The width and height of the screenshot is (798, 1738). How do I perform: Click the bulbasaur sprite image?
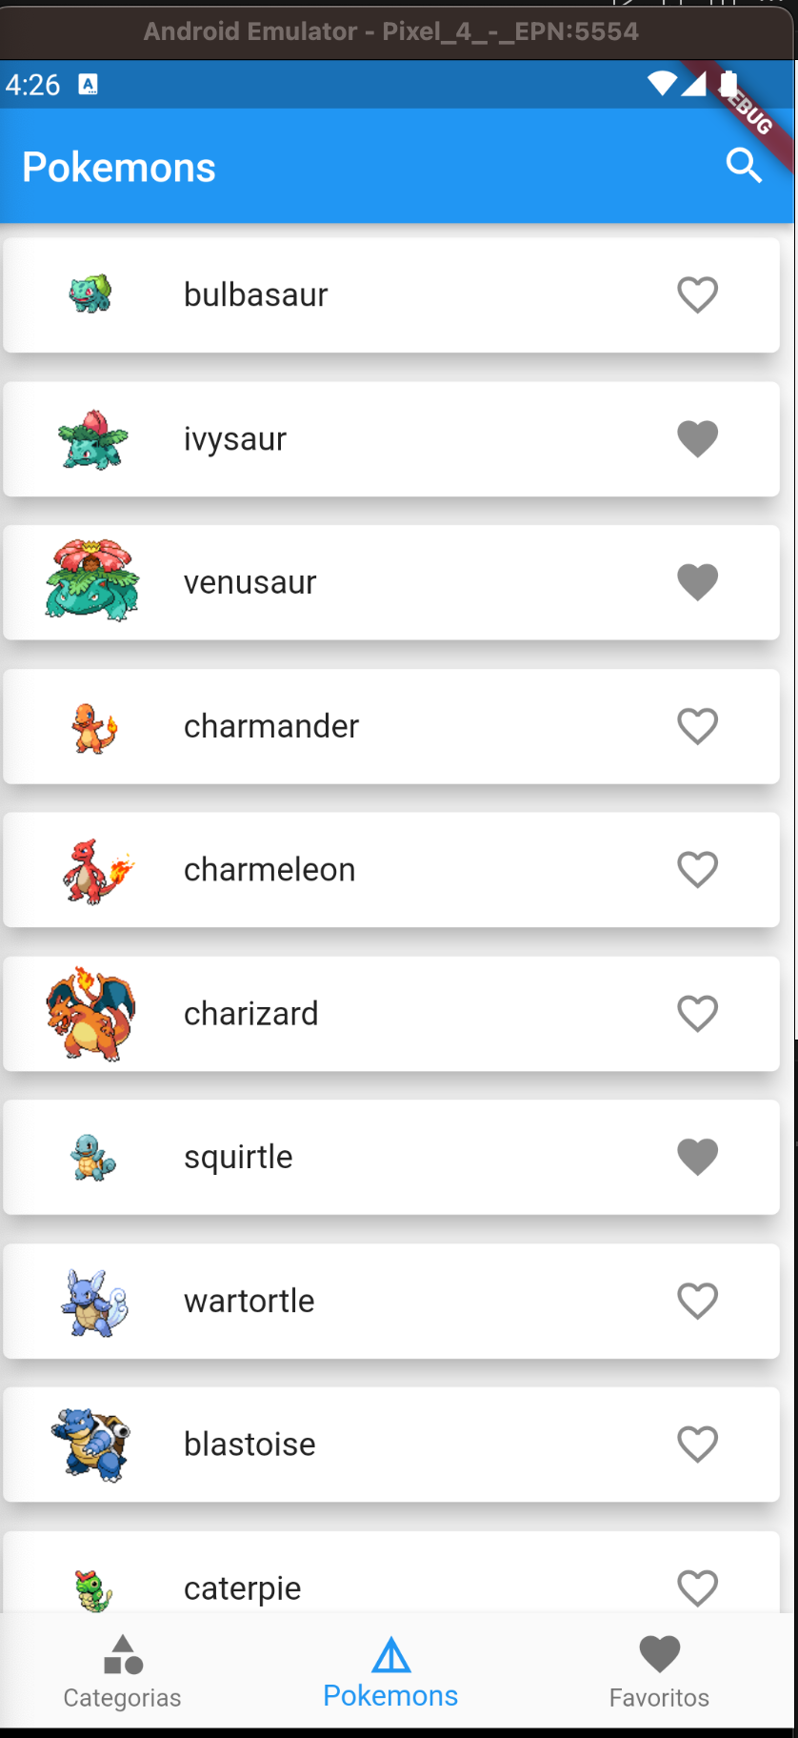(91, 293)
